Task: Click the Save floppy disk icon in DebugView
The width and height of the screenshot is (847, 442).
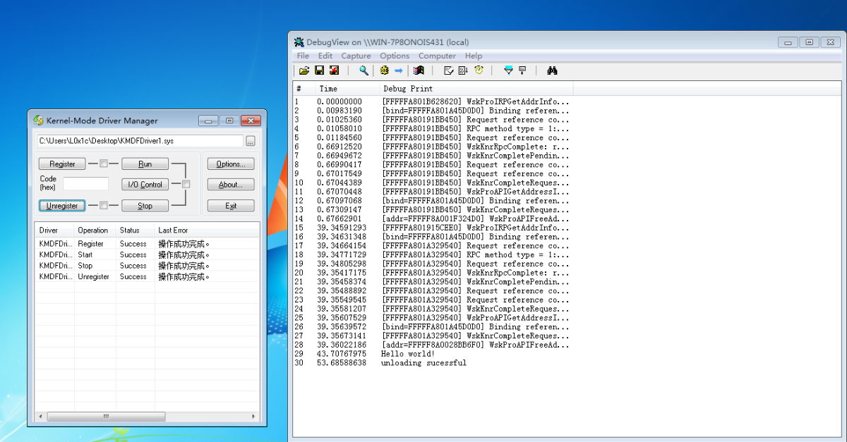Action: (x=319, y=70)
